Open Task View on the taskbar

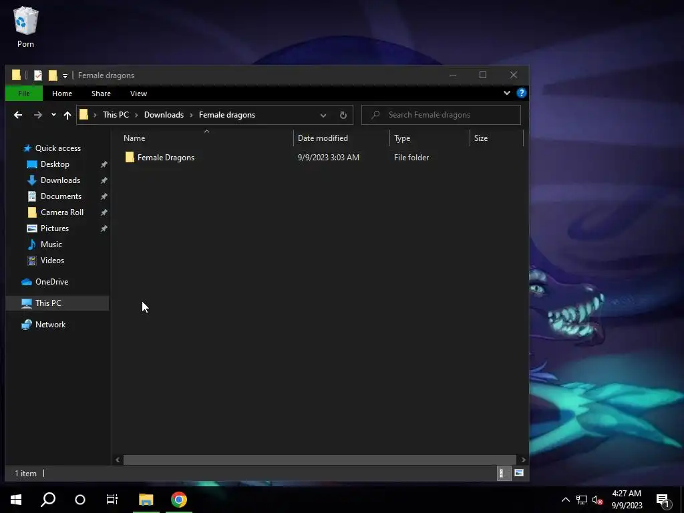(112, 500)
